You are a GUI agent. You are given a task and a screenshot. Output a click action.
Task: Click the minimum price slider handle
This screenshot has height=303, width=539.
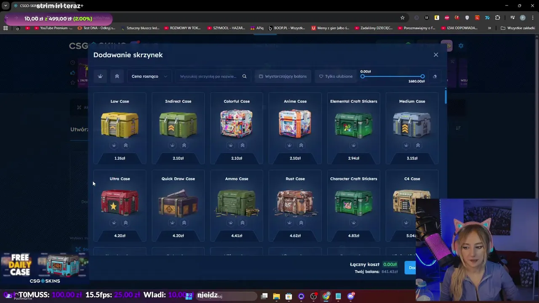(x=363, y=76)
